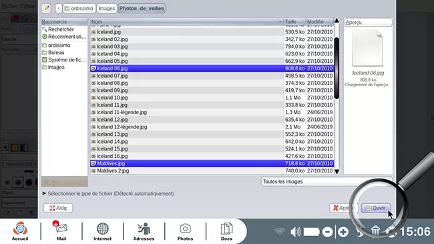
Task: Open Photos in the taskbar
Action: [185, 231]
